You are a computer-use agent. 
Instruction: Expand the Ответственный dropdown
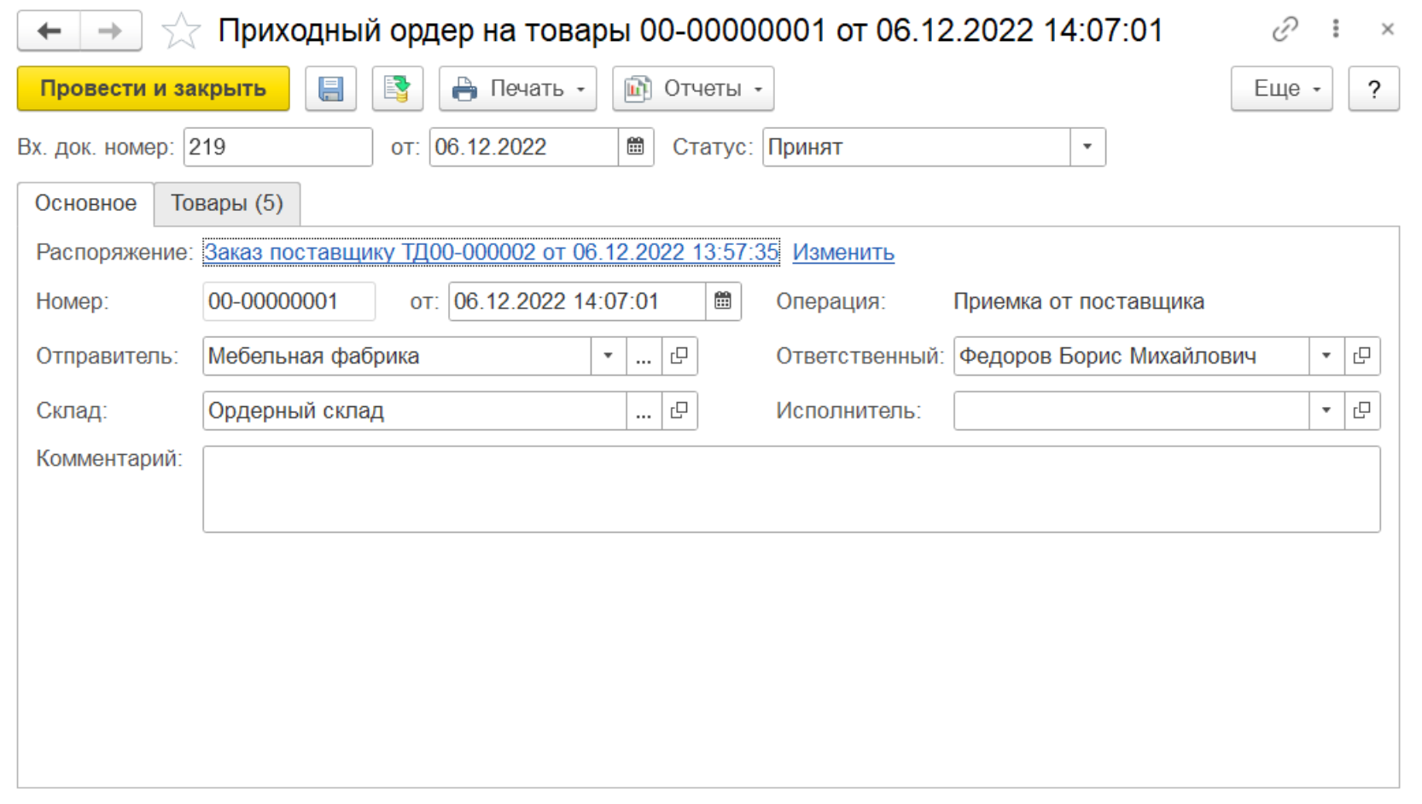(1326, 356)
